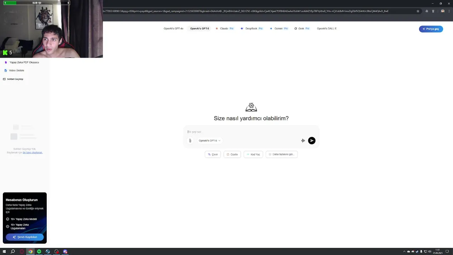453x255 pixels.
Task: Click the Özetle suggestion button
Action: pos(232,154)
